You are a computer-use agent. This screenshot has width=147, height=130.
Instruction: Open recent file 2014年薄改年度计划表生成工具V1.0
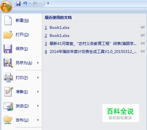click(90, 52)
